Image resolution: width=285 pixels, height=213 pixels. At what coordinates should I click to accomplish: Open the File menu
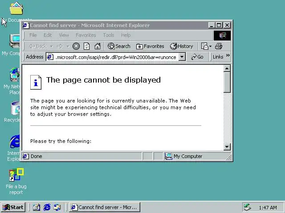(33, 35)
